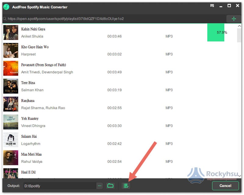The width and height of the screenshot is (244, 195).
Task: Click duration 00:03:46
Action: point(115,36)
